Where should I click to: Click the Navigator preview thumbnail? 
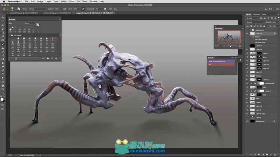[229, 37]
